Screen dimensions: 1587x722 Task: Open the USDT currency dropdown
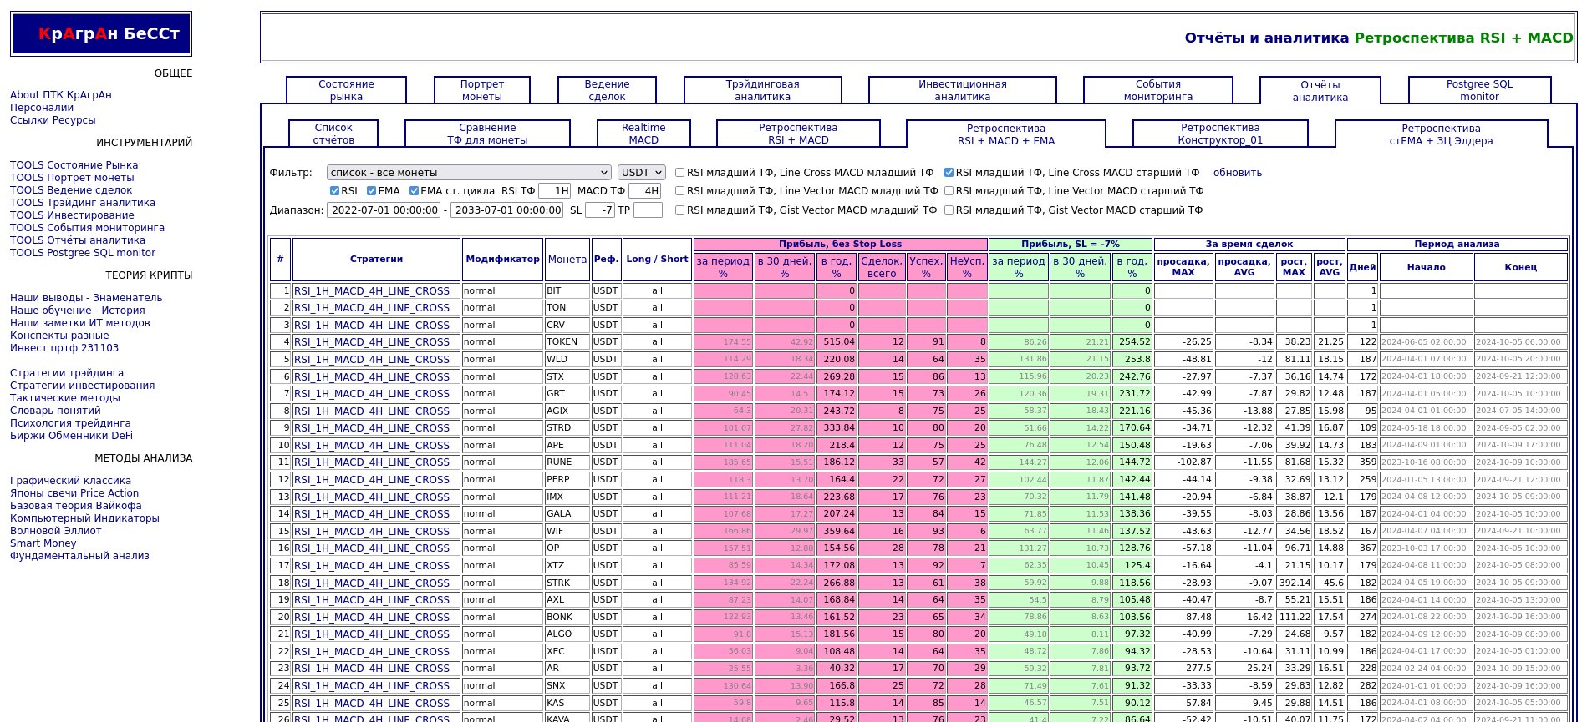[641, 173]
